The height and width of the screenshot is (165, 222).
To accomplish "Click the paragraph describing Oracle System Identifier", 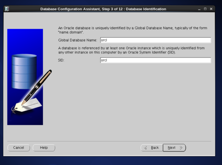I will 131,50.
